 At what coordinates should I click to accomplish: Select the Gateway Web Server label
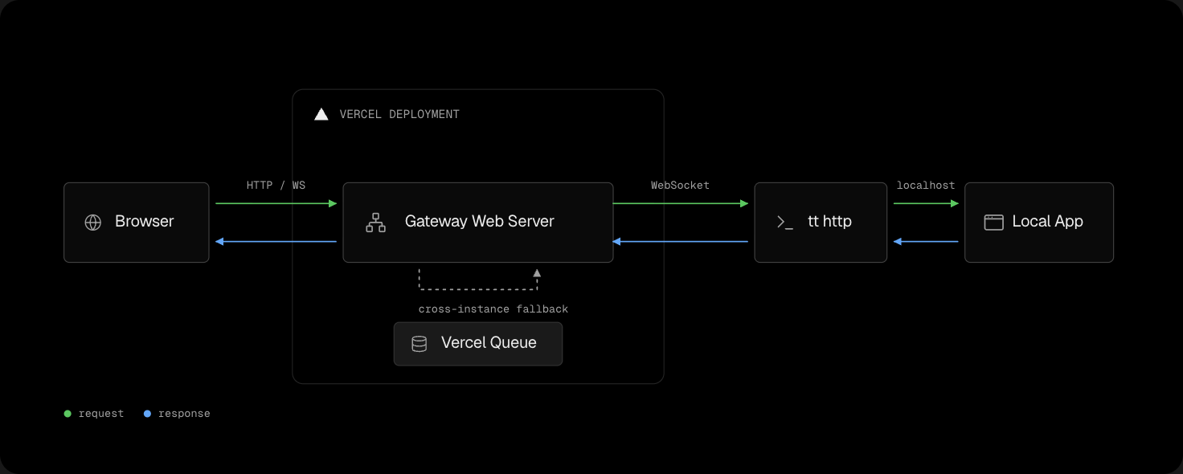[480, 222]
